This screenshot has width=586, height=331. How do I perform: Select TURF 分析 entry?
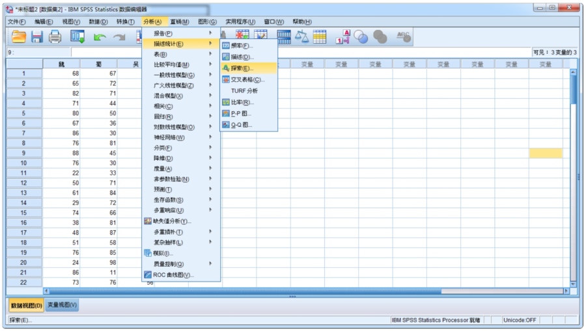[x=249, y=90]
